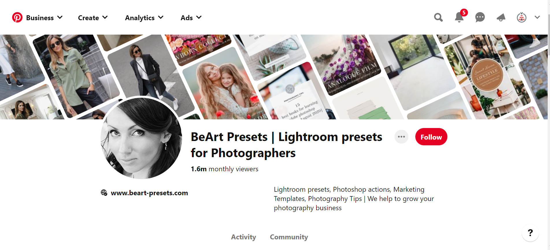Open the search magnifier icon
The width and height of the screenshot is (550, 250).
click(438, 18)
